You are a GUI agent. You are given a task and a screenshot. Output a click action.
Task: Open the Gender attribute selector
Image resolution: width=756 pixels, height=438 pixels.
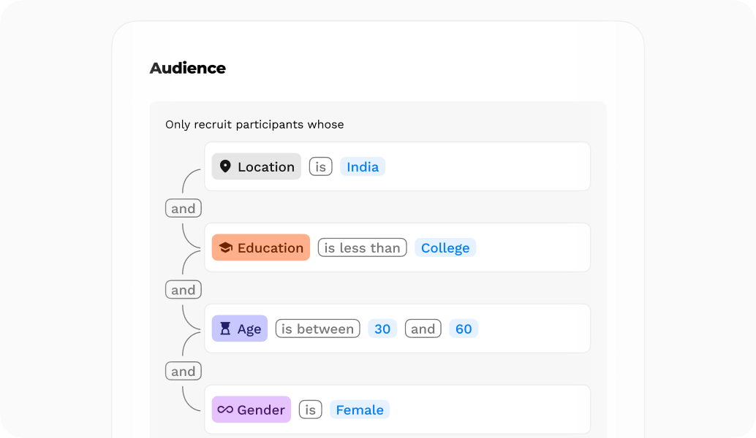coord(252,410)
